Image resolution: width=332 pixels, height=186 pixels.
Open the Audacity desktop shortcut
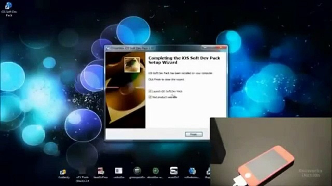click(64, 173)
